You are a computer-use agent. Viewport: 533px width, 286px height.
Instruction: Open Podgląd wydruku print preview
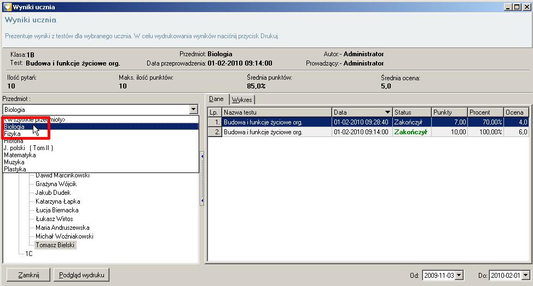pyautogui.click(x=82, y=275)
